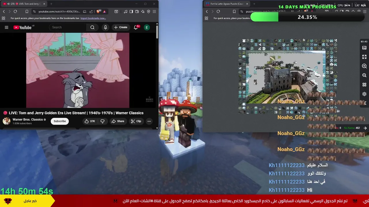This screenshot has width=369, height=207.
Task: Open more actions menu beside Clip
Action: (x=149, y=121)
